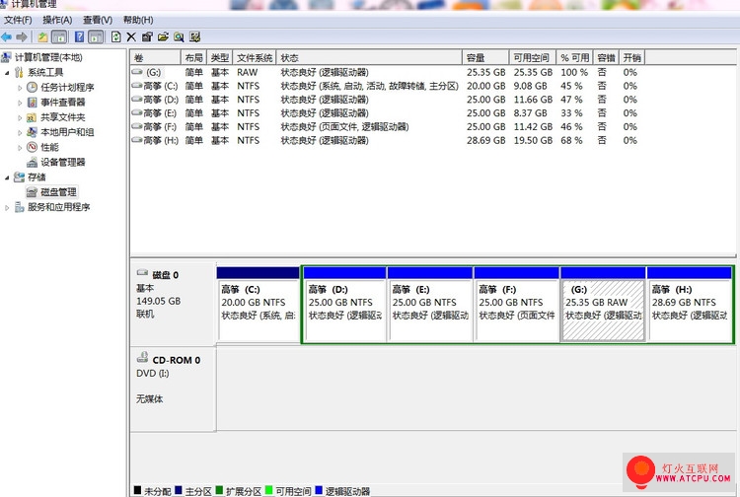Click the open folder toolbar icon

(x=163, y=36)
